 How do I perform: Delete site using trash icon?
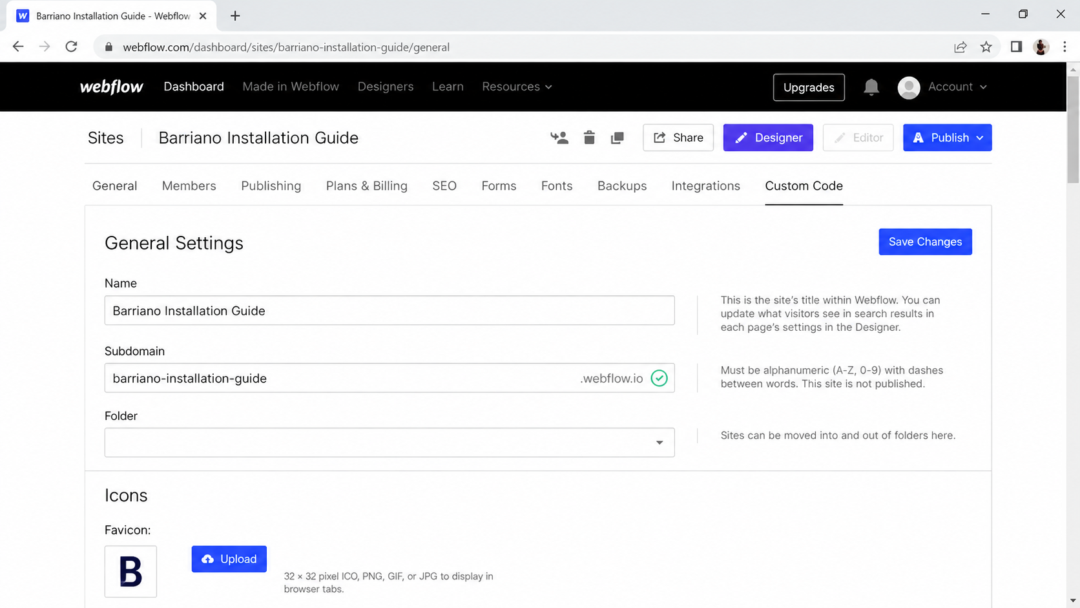[589, 138]
